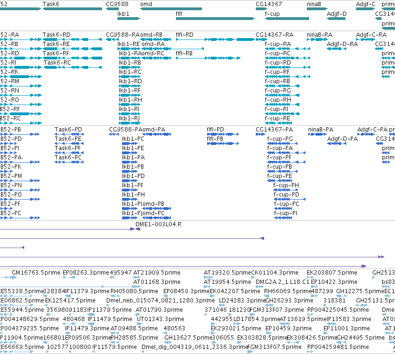Open EST RH05080.5prime
395x354 pixels.
134,291
